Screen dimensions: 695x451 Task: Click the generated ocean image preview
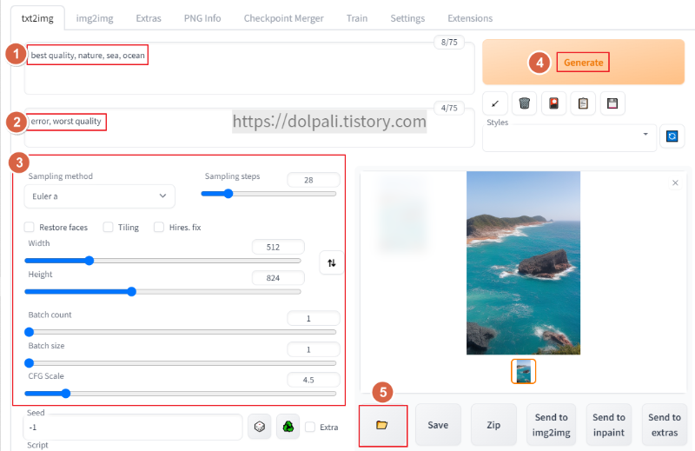(523, 263)
